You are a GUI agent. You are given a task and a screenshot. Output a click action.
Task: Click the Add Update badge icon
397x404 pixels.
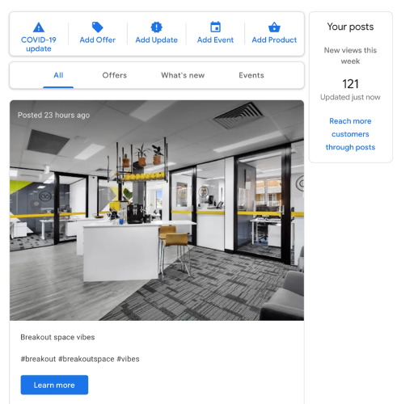pyautogui.click(x=156, y=27)
